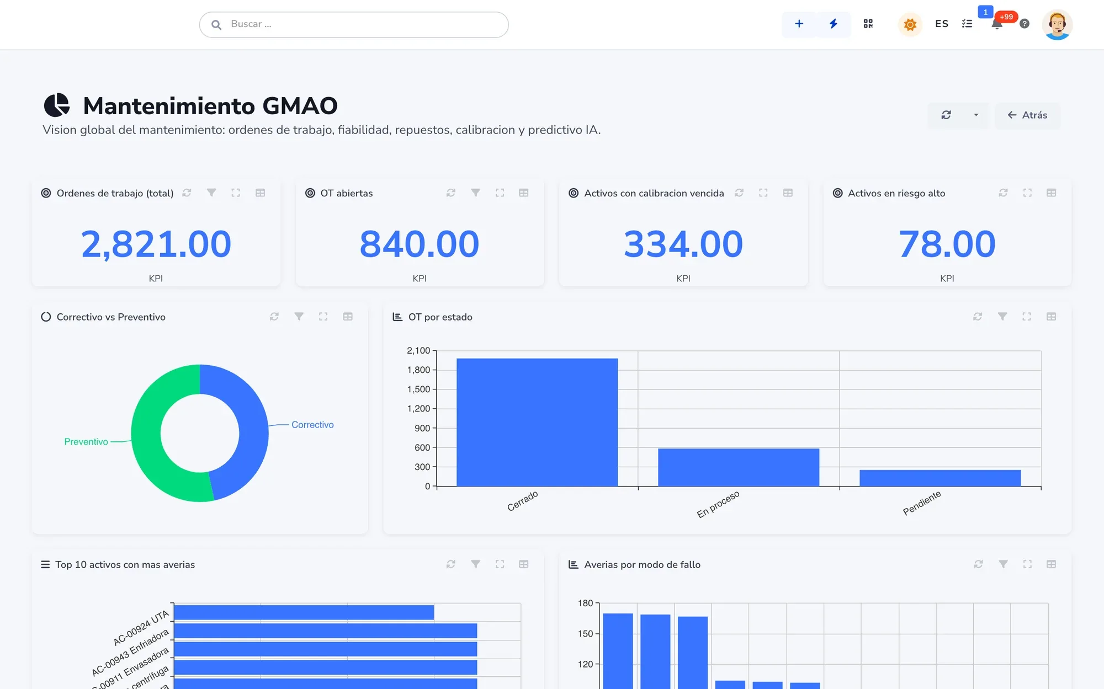1104x689 pixels.
Task: Refresh Activos en riesgo alto widget
Action: pos(1003,193)
